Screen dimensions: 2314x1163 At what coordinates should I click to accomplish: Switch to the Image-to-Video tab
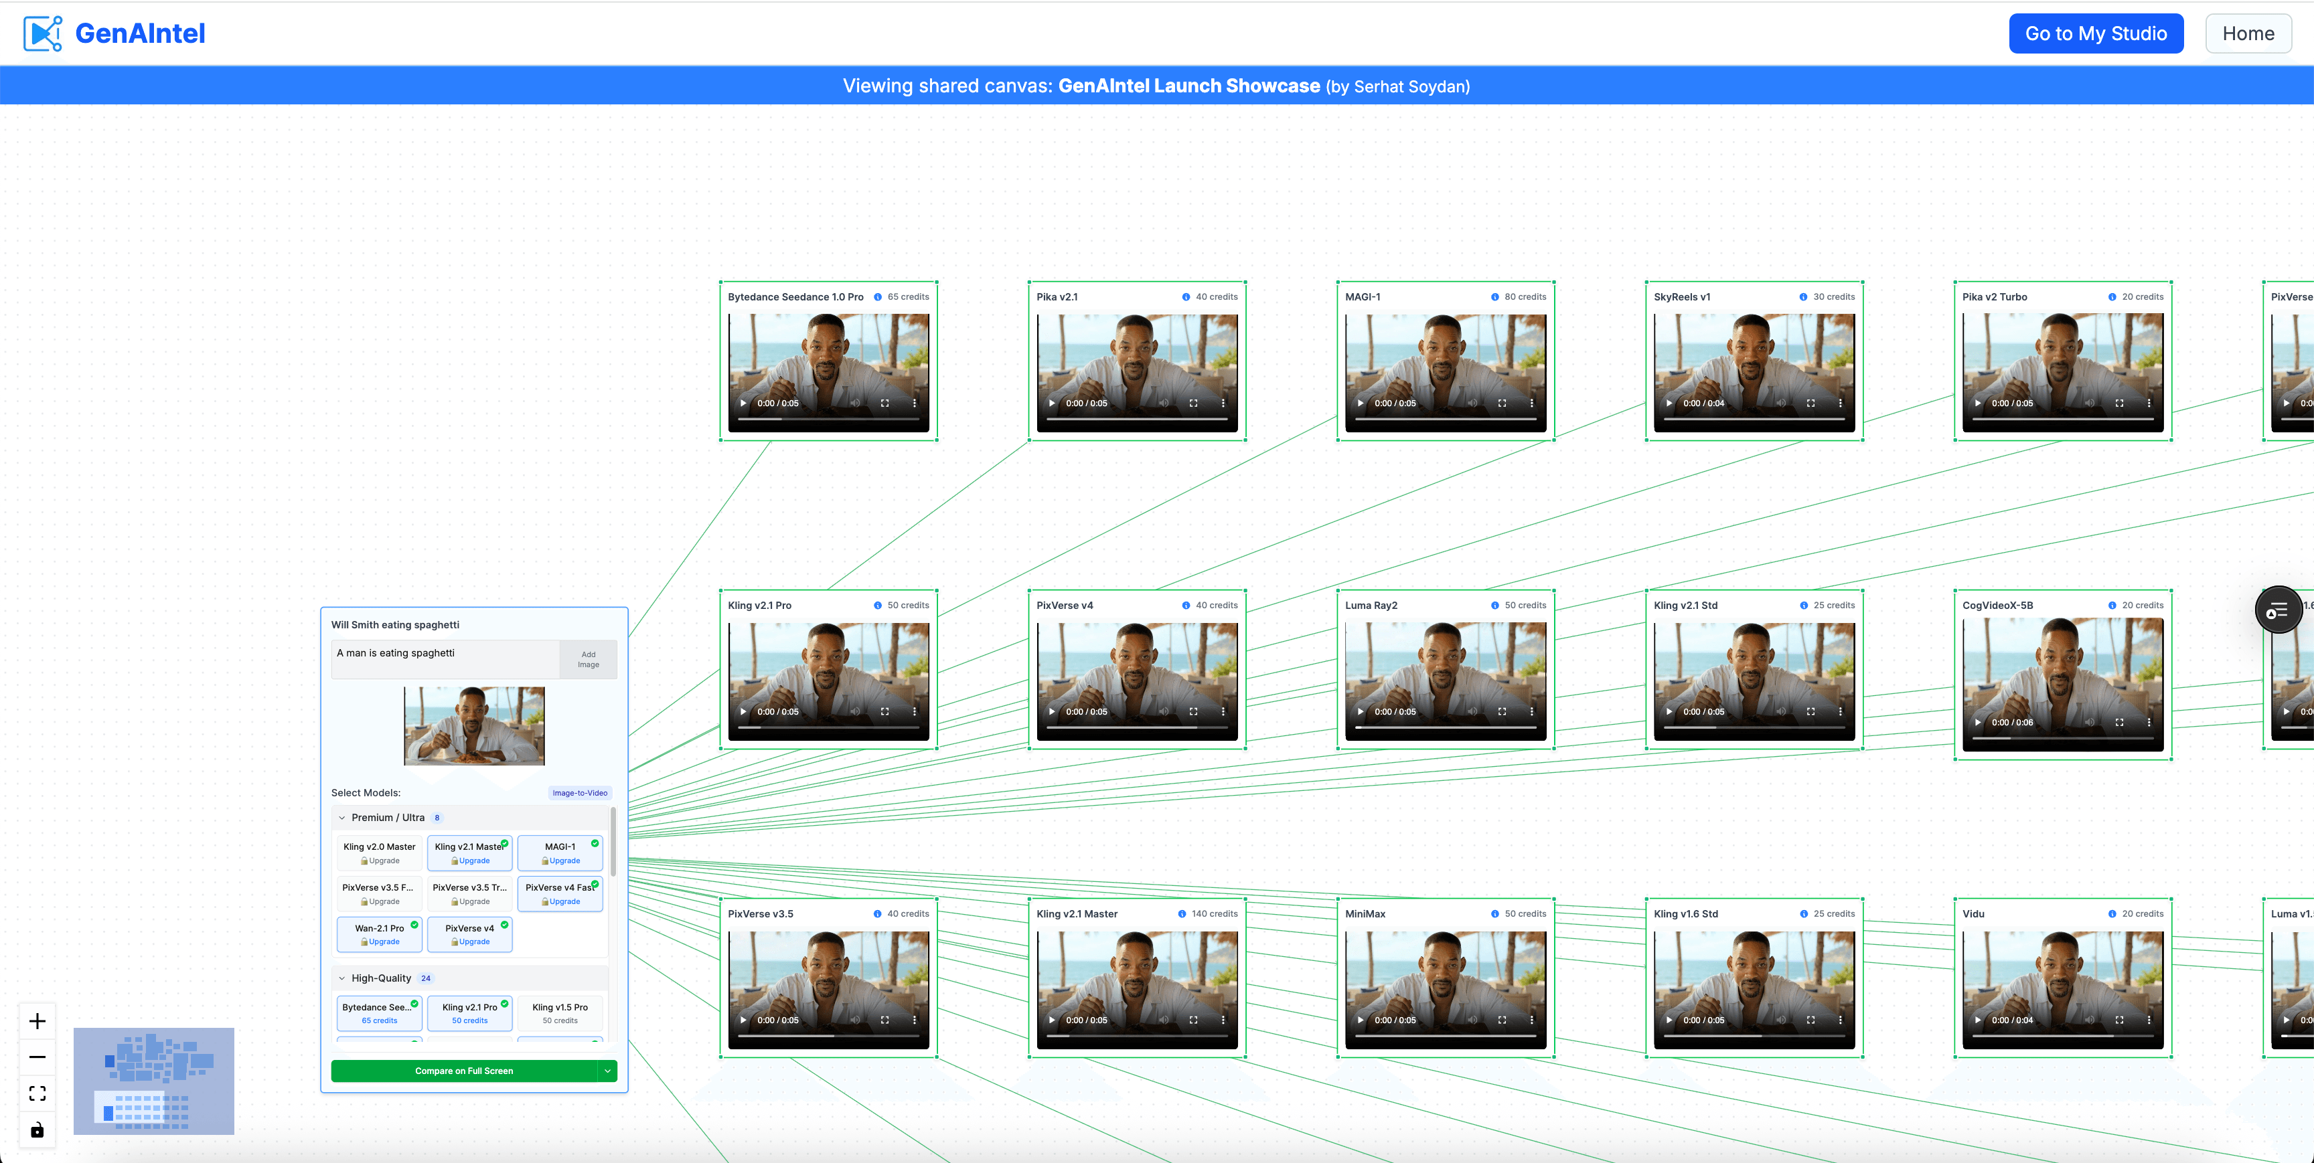coord(579,793)
